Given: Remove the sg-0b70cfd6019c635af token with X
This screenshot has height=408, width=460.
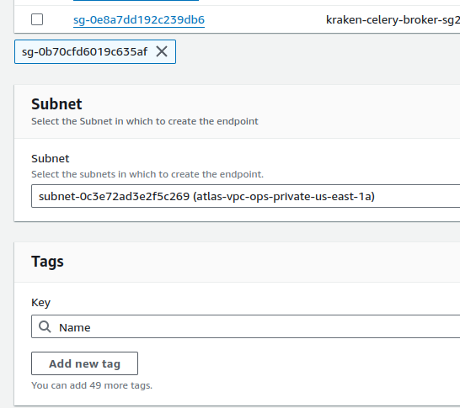Looking at the screenshot, I should pyautogui.click(x=162, y=52).
